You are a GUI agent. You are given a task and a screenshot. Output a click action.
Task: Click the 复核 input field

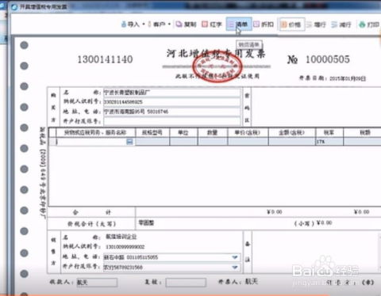coord(186,283)
